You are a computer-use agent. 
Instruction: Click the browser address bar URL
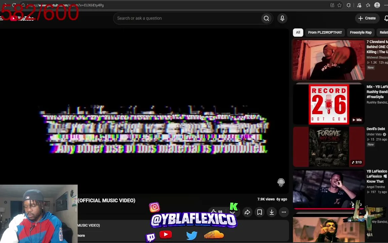coord(66,5)
